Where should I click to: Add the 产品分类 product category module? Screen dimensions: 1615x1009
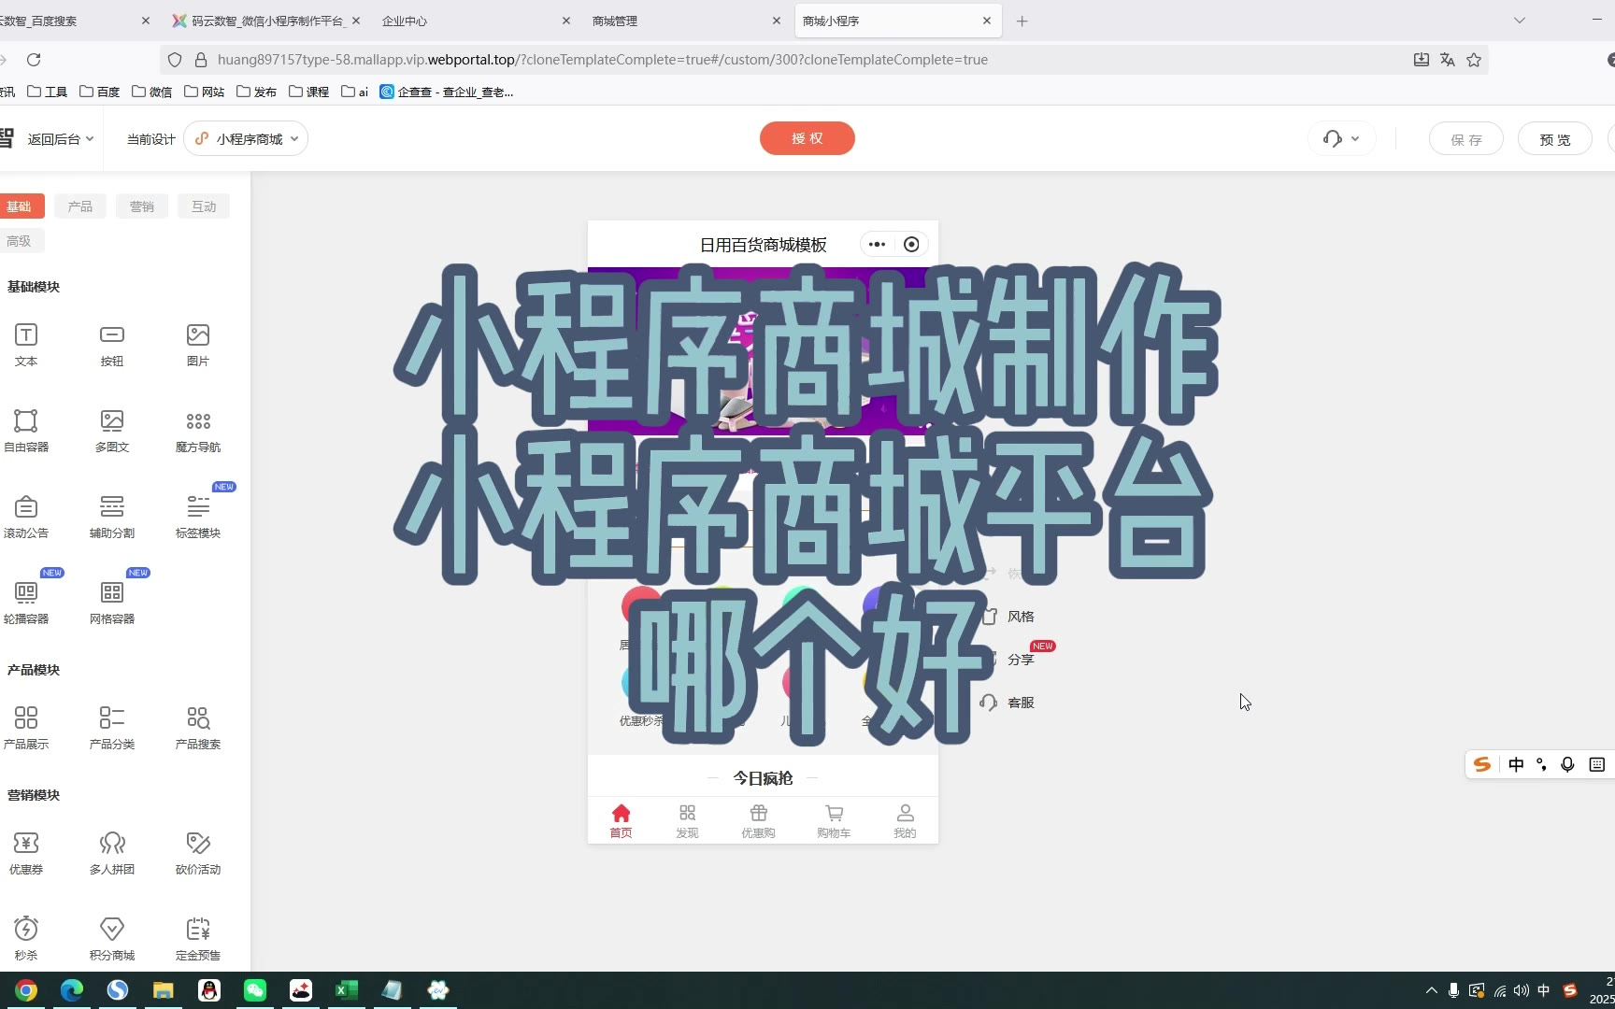pyautogui.click(x=112, y=728)
